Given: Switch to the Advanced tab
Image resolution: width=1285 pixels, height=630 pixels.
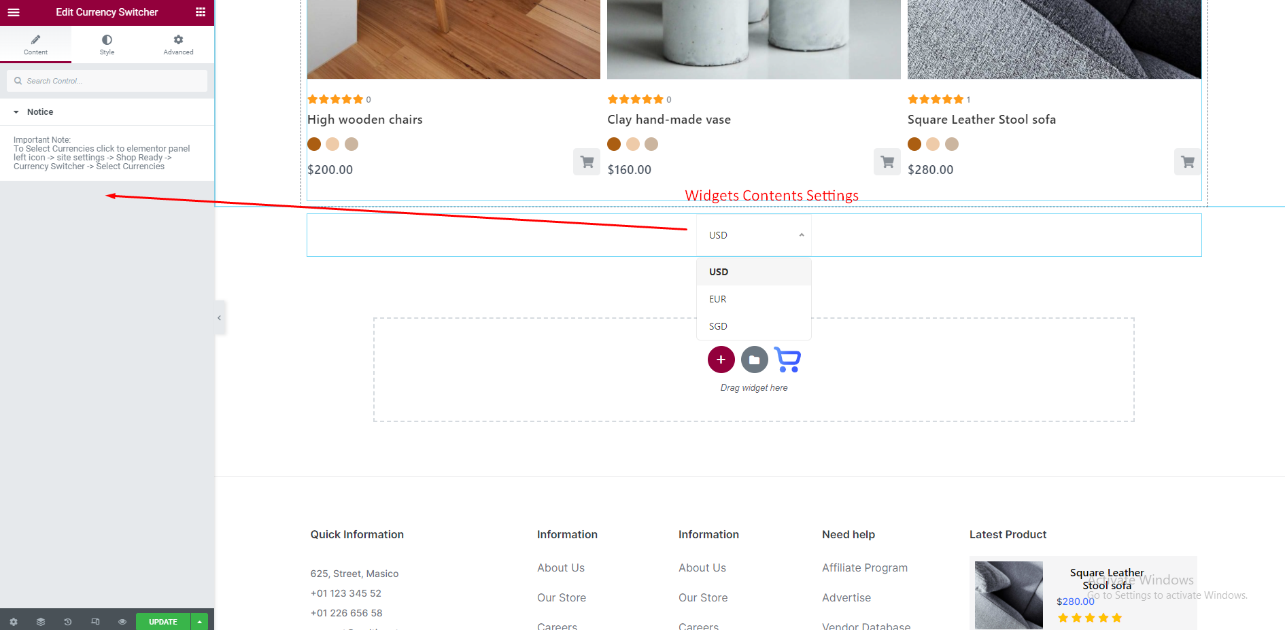Looking at the screenshot, I should [x=178, y=45].
